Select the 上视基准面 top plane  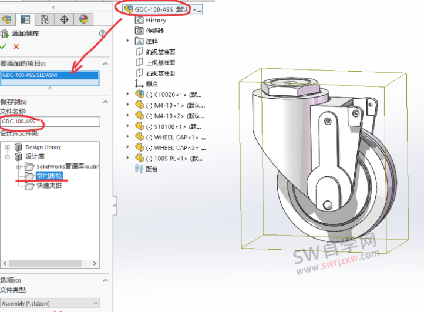(x=160, y=62)
